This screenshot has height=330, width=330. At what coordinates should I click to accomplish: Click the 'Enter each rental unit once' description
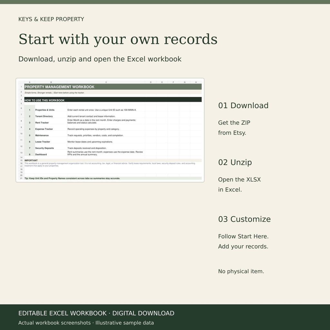pyautogui.click(x=102, y=110)
